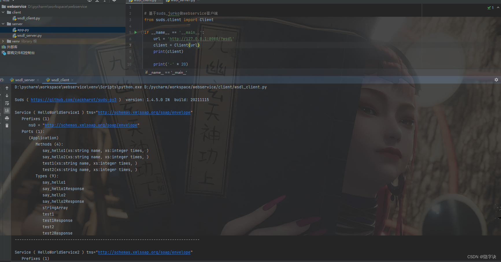Click the python.exe command line in console

pyautogui.click(x=141, y=87)
